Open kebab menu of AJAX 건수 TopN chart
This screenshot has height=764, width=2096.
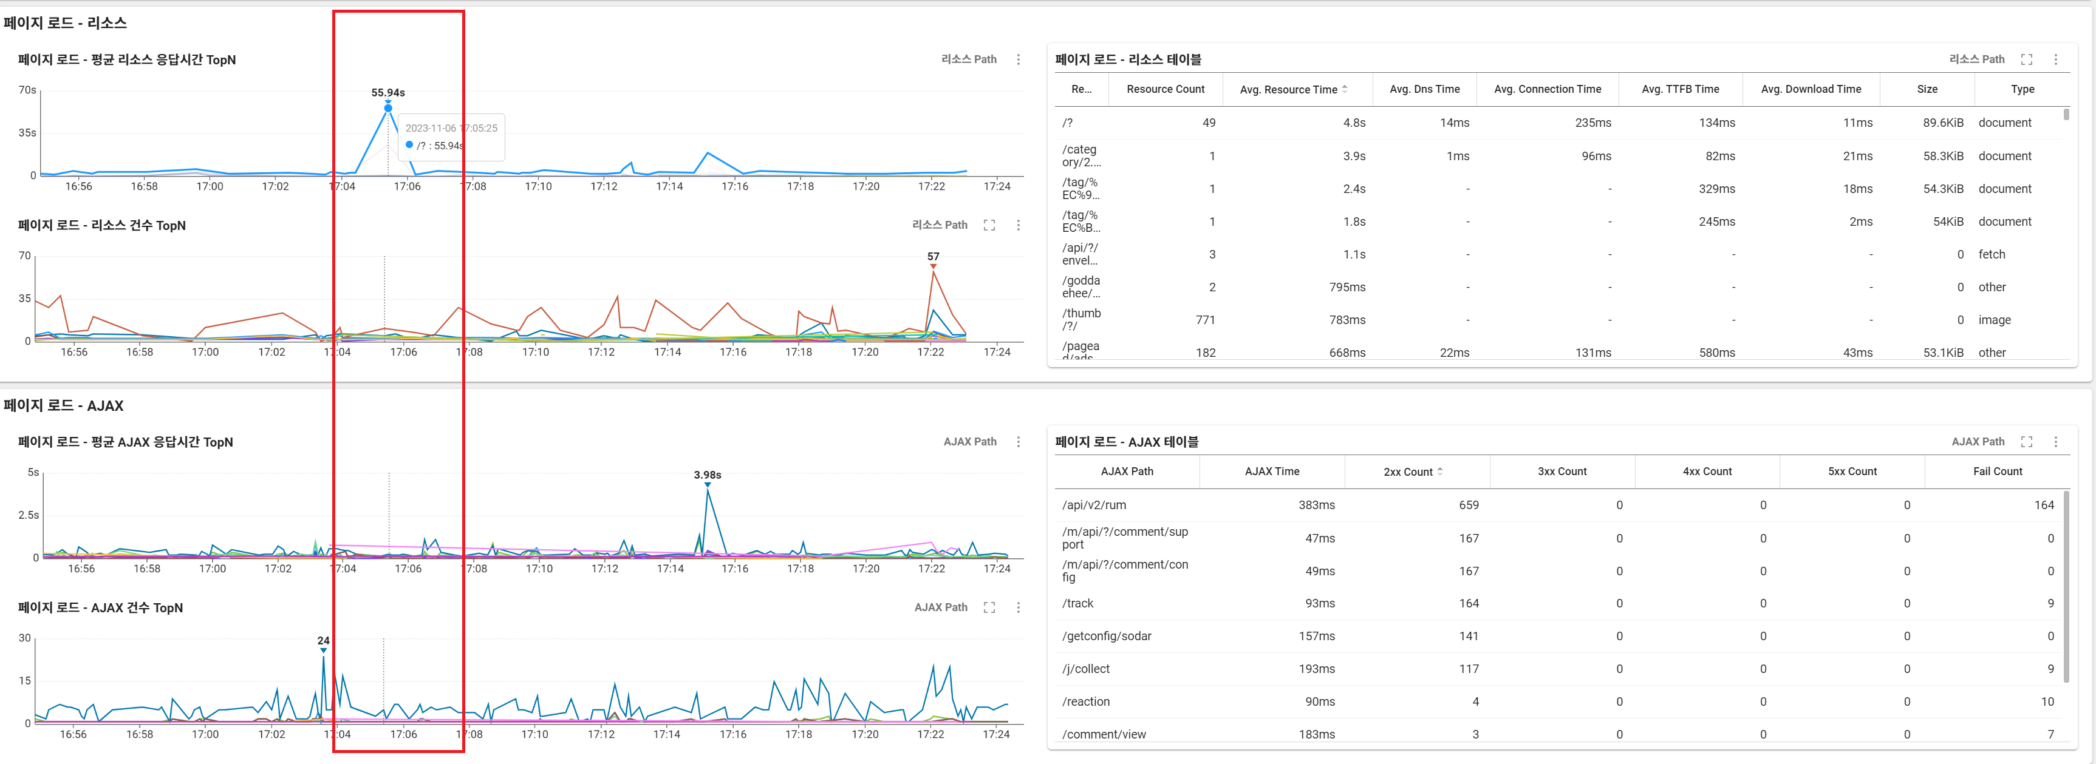[x=1018, y=607]
